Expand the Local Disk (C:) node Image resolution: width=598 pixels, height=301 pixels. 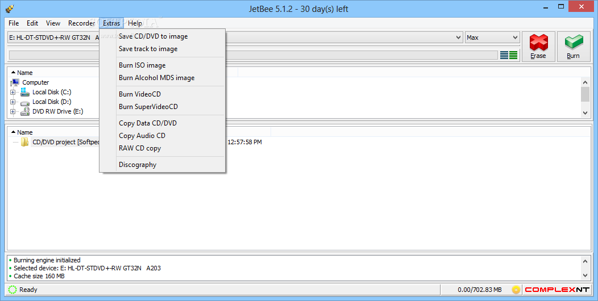[13, 92]
